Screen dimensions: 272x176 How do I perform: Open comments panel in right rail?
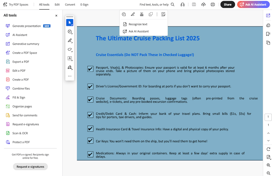tap(268, 25)
